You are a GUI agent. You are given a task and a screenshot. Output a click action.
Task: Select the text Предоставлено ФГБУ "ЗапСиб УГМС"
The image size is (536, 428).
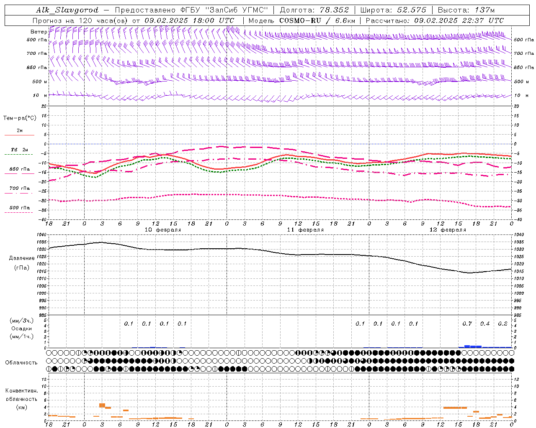coord(191,10)
